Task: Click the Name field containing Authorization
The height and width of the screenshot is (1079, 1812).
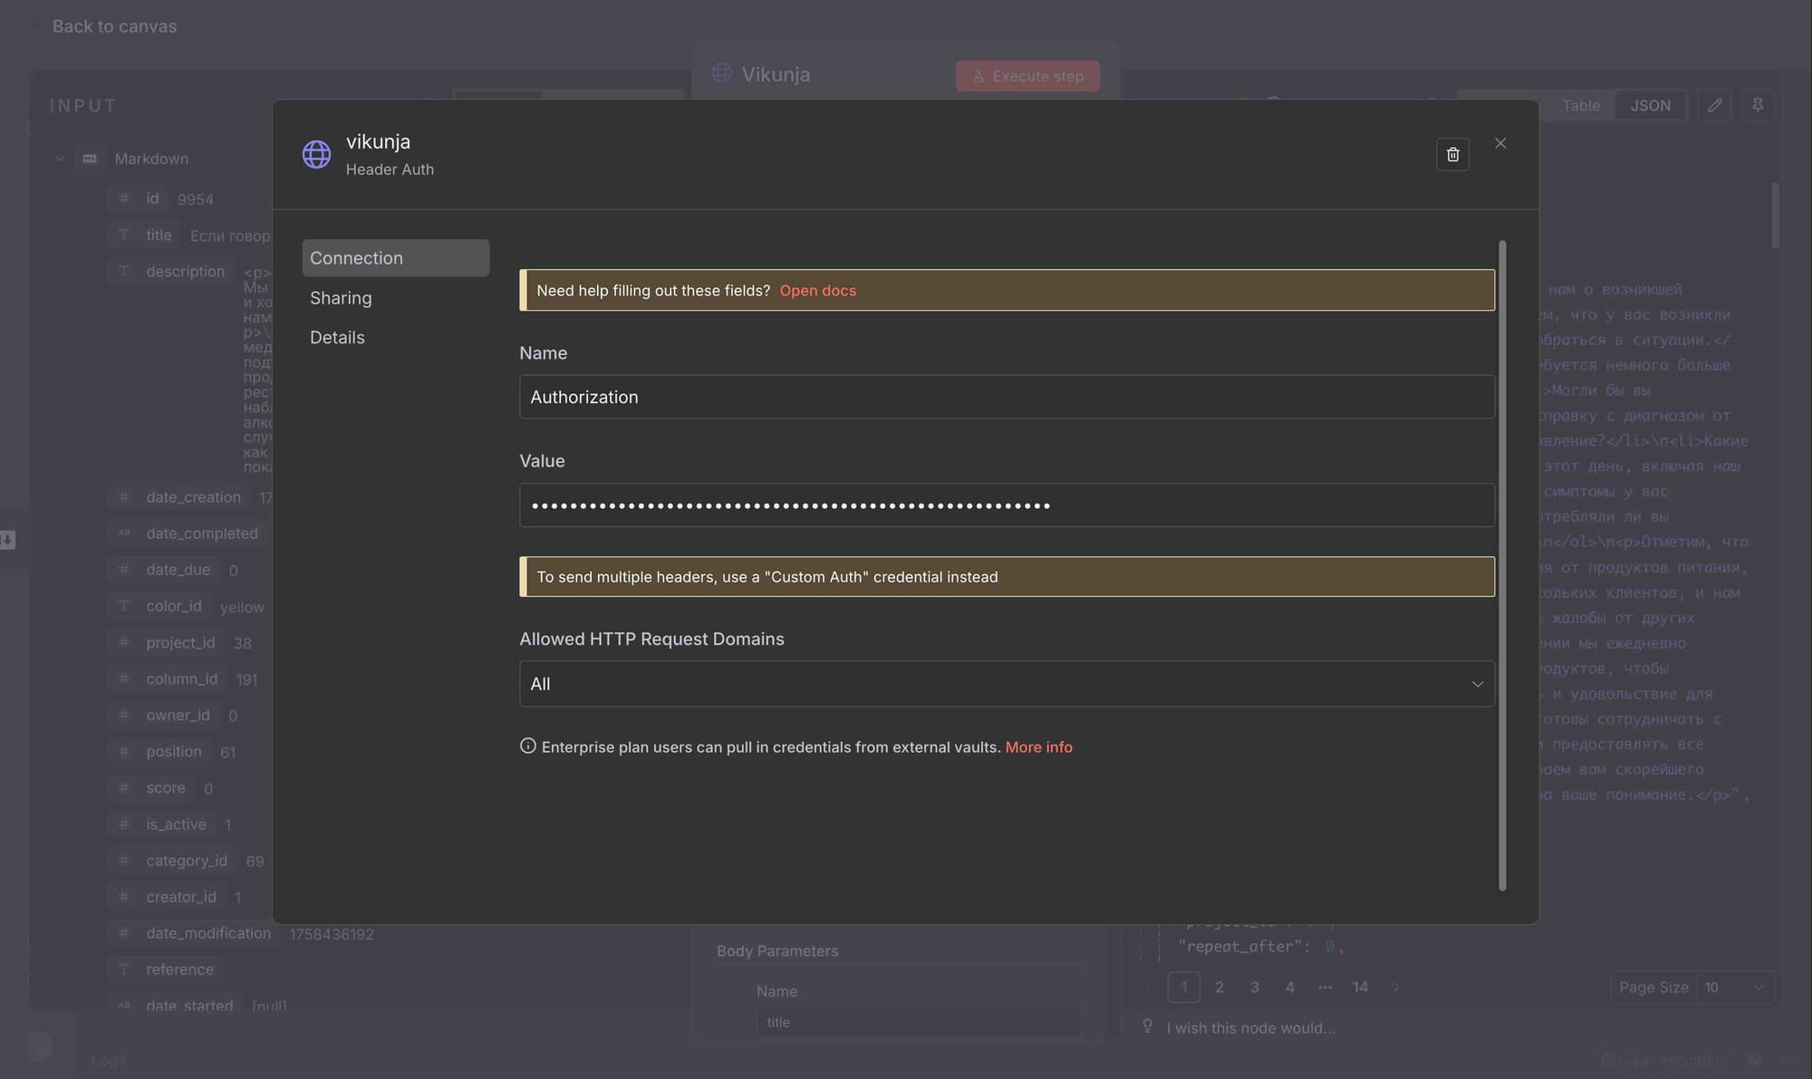Action: tap(1006, 397)
